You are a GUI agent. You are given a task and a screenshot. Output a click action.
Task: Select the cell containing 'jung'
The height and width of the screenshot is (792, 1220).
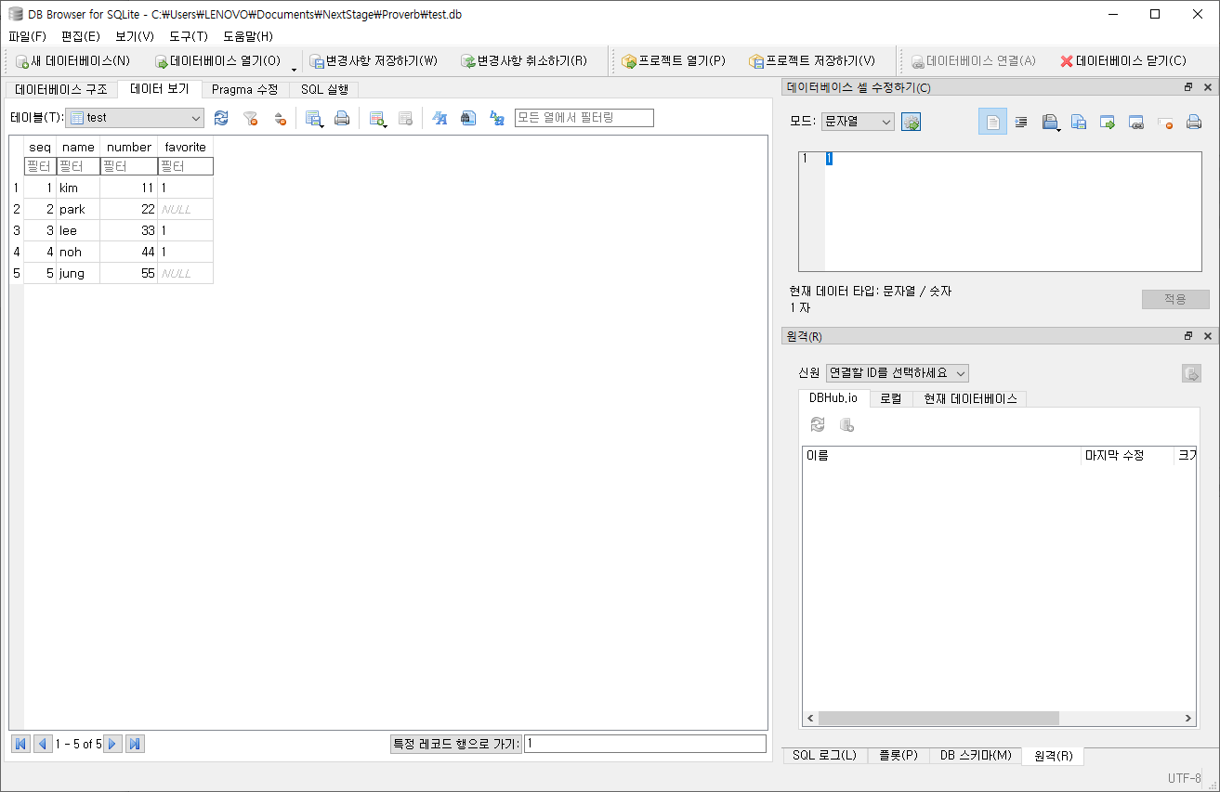tap(78, 273)
